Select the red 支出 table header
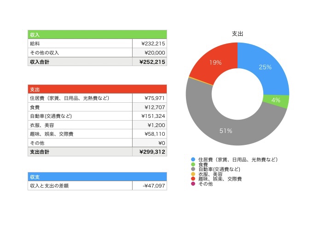This screenshot has width=319, height=227. coord(97,89)
